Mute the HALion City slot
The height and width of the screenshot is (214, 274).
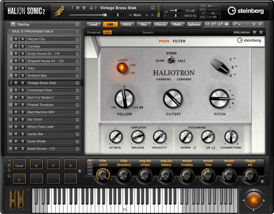[16, 39]
